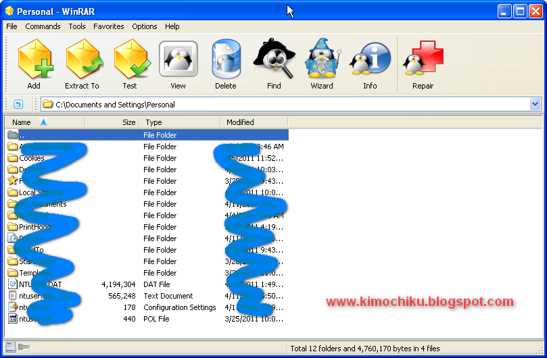
Task: Select the parent folder '..' row
Action: tap(148, 135)
